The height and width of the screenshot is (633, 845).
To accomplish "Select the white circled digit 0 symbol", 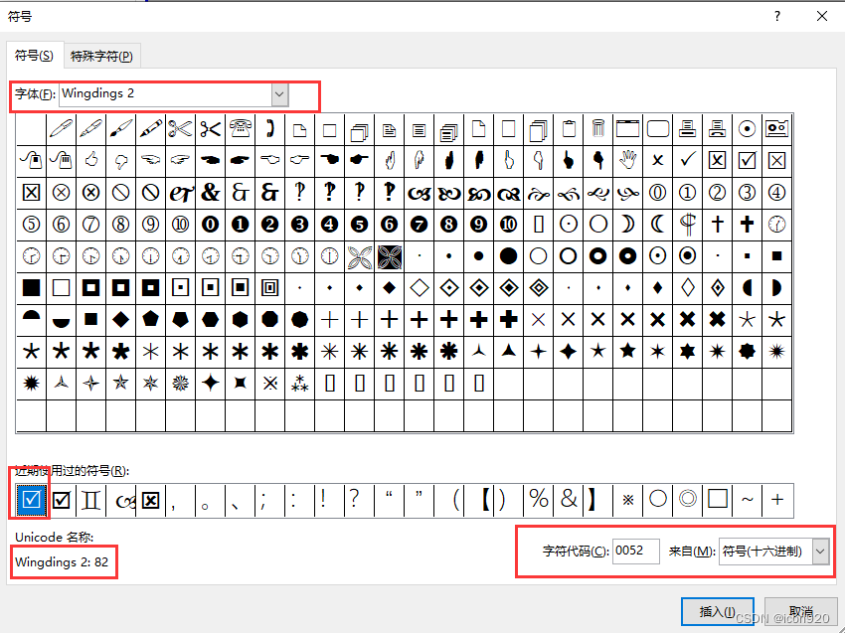I will [x=657, y=193].
